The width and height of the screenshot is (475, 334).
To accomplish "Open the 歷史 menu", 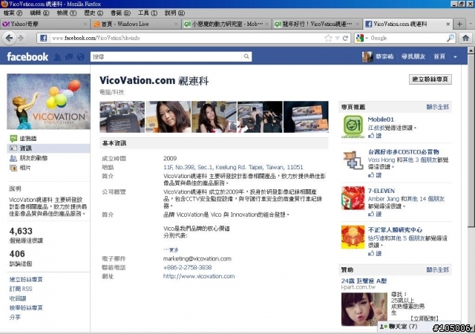I will [x=94, y=13].
